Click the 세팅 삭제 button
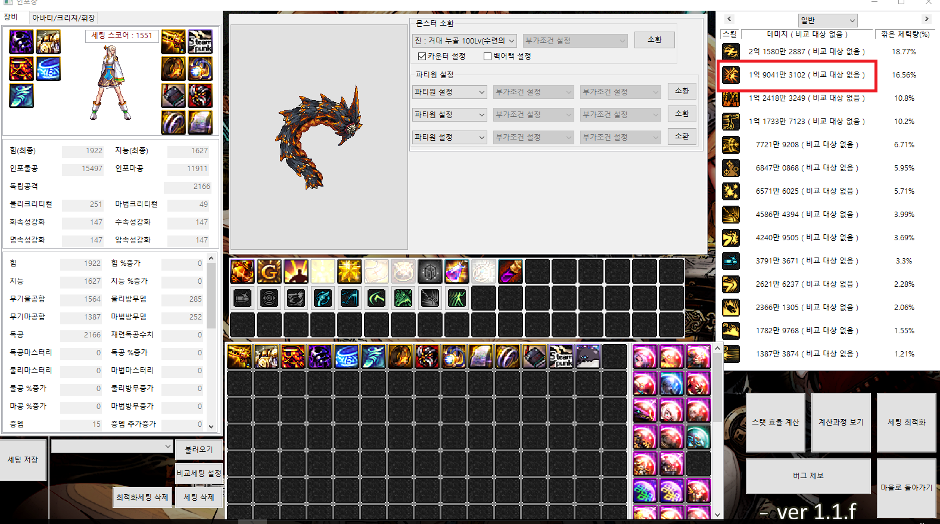Image resolution: width=940 pixels, height=524 pixels. (199, 497)
